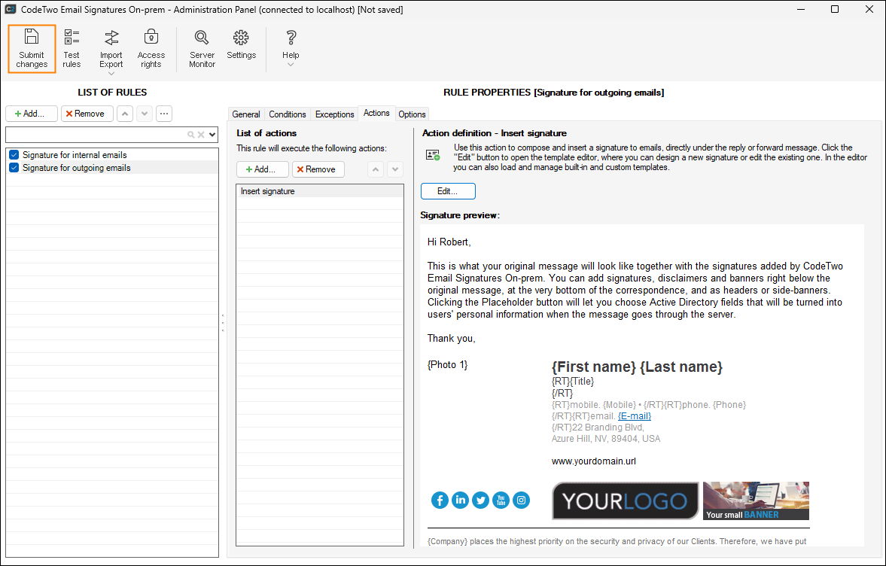Image resolution: width=886 pixels, height=566 pixels.
Task: Click the LinkedIn icon in signature preview
Action: coord(460,501)
